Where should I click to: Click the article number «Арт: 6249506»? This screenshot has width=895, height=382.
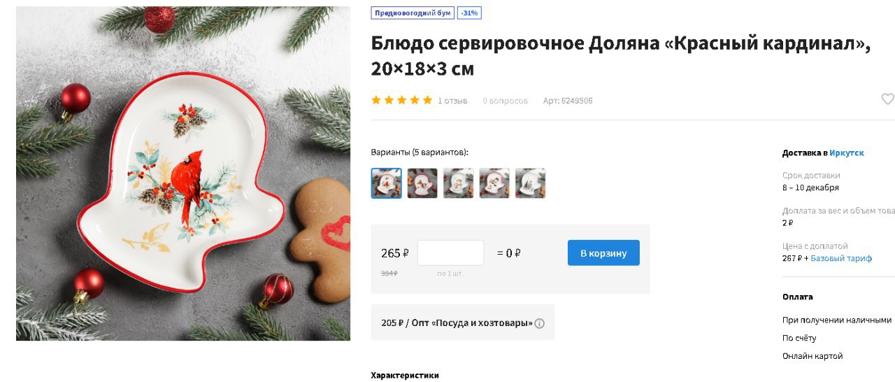point(568,101)
